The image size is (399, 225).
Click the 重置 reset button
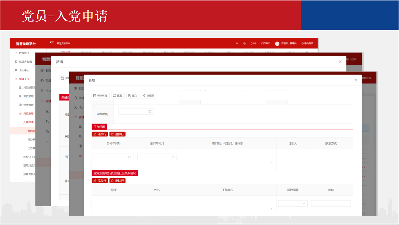(118, 95)
